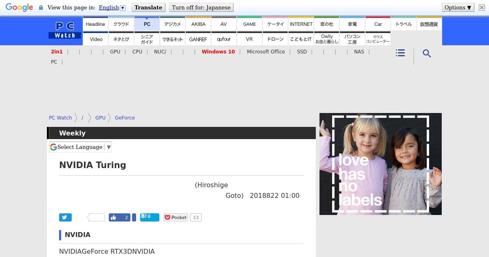Screen dimensions: 489x257
Task: Open the ネタとぴ tab
Action: pos(121,39)
